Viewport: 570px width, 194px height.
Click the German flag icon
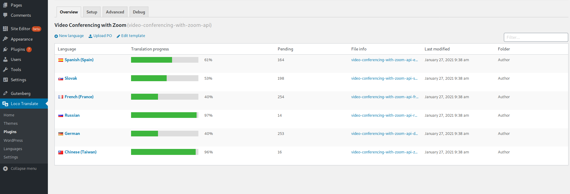coord(61,134)
